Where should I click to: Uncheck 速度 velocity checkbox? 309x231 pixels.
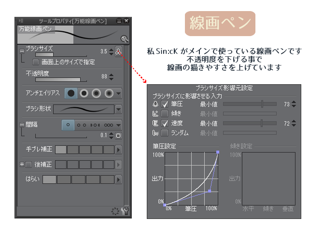pos(165,123)
